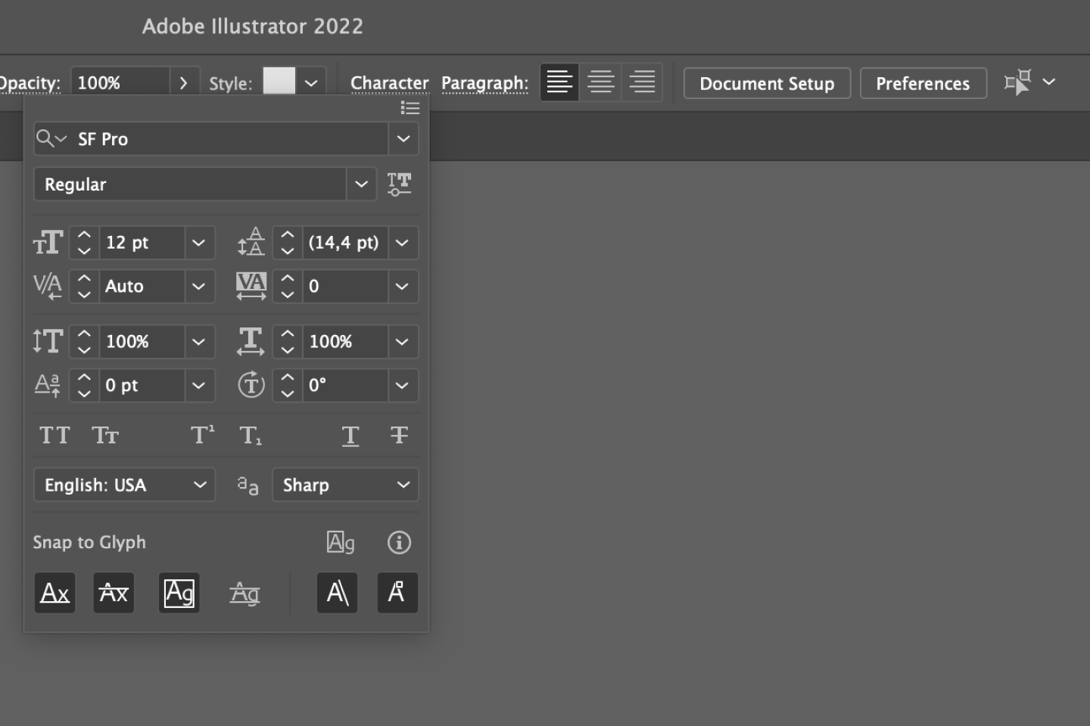Click the horizontal scale icon
This screenshot has height=726, width=1090.
[251, 341]
